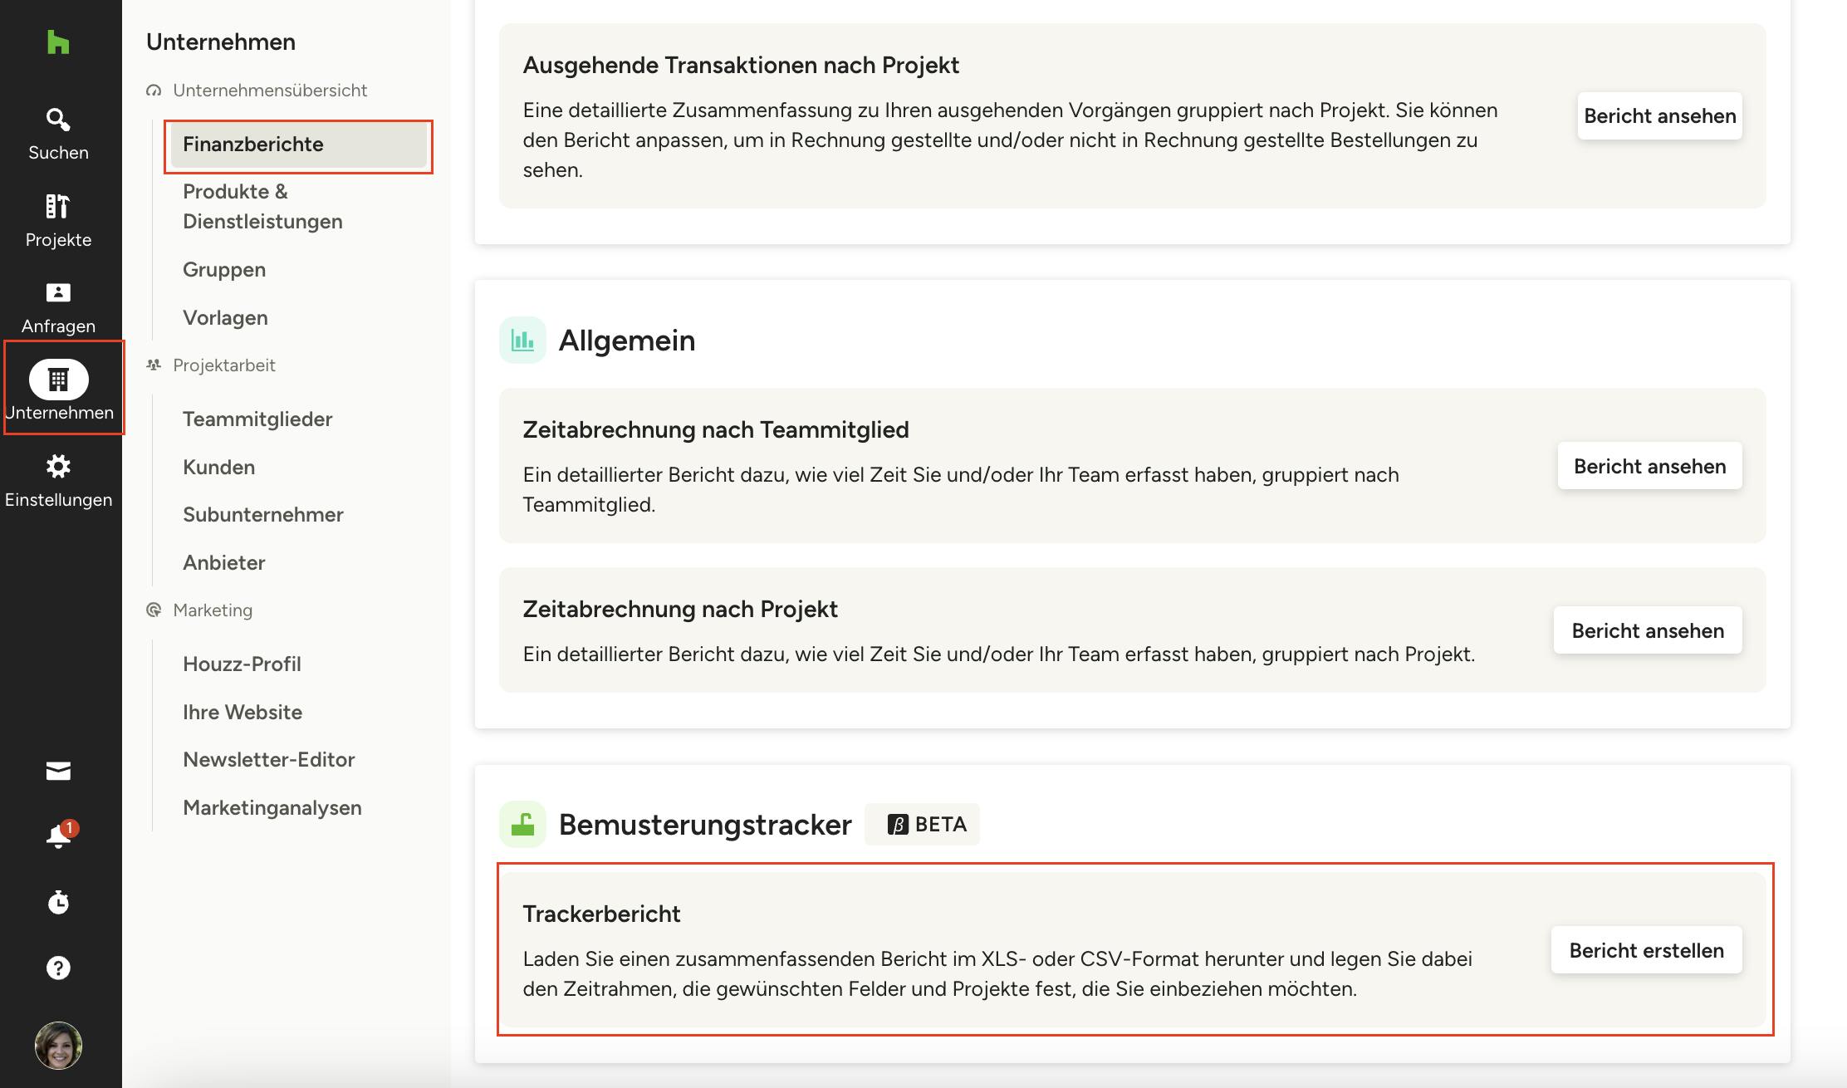Open Produkte & Dienstleistungen menu item
This screenshot has height=1088, width=1847.
pos(262,207)
